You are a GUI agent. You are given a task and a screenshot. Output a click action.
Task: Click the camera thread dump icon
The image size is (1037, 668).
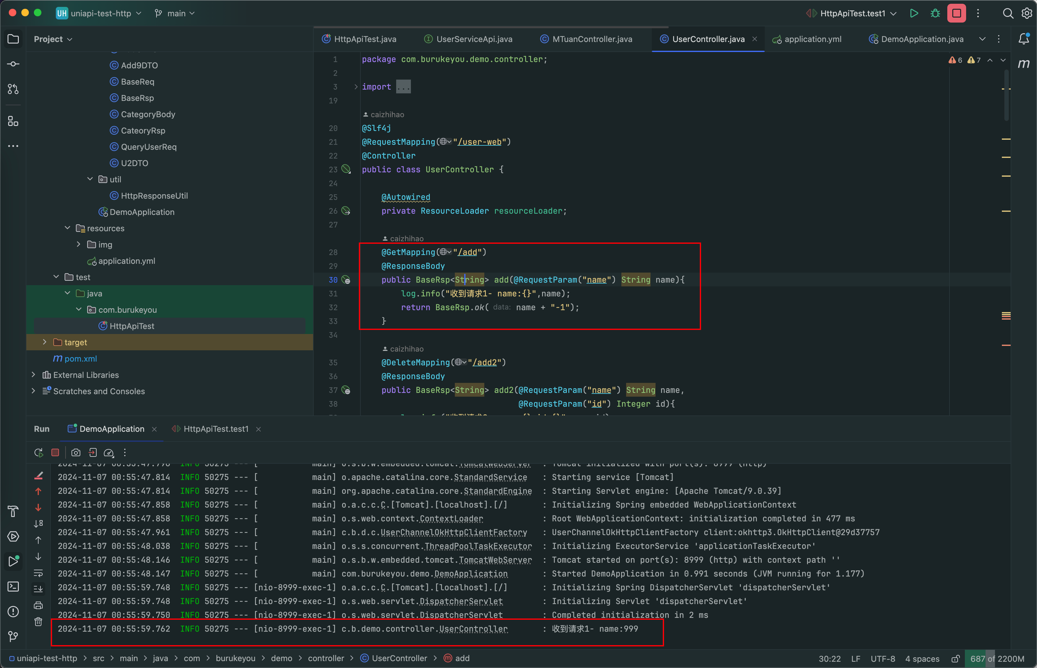point(76,452)
